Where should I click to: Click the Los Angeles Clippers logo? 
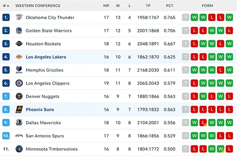pyautogui.click(x=19, y=83)
